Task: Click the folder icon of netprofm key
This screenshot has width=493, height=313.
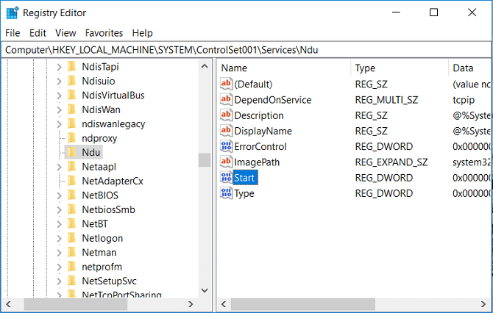Action: click(x=72, y=267)
